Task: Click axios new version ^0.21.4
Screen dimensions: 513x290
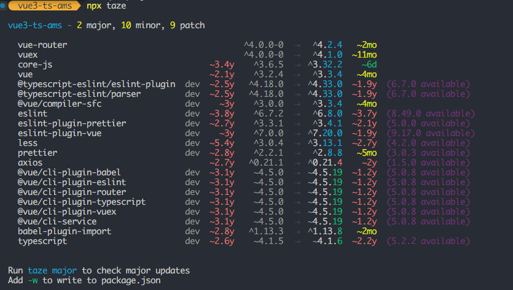Action: (x=325, y=162)
